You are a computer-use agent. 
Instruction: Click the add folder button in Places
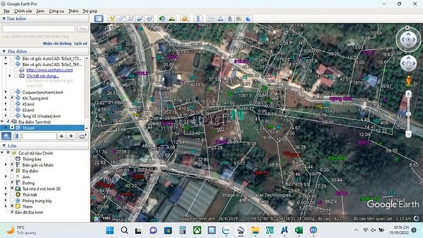pyautogui.click(x=82, y=136)
